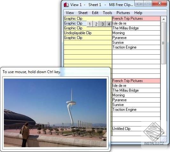This screenshot has width=170, height=152.
Task: Select the first Graphic Clip row
Action: [x=88, y=19]
